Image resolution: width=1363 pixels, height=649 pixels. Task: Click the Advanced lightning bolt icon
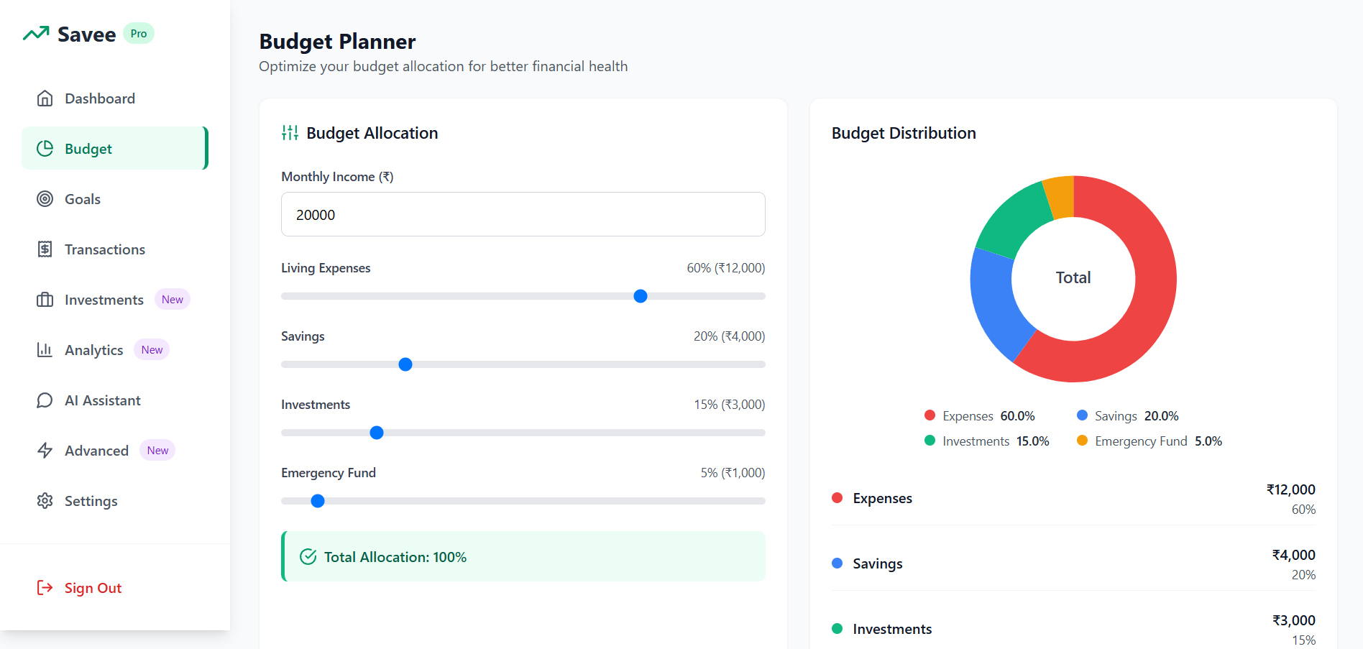(x=45, y=451)
